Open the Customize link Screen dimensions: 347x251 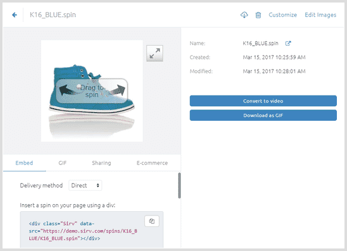click(x=282, y=15)
